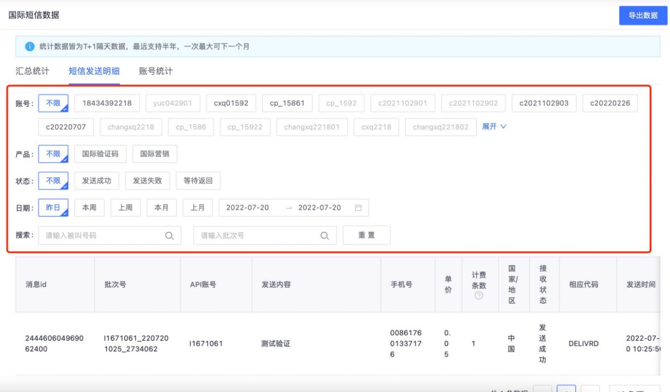Screen dimensions: 670x392
Task: Click the search icon in 批次号 field
Action: [325, 236]
